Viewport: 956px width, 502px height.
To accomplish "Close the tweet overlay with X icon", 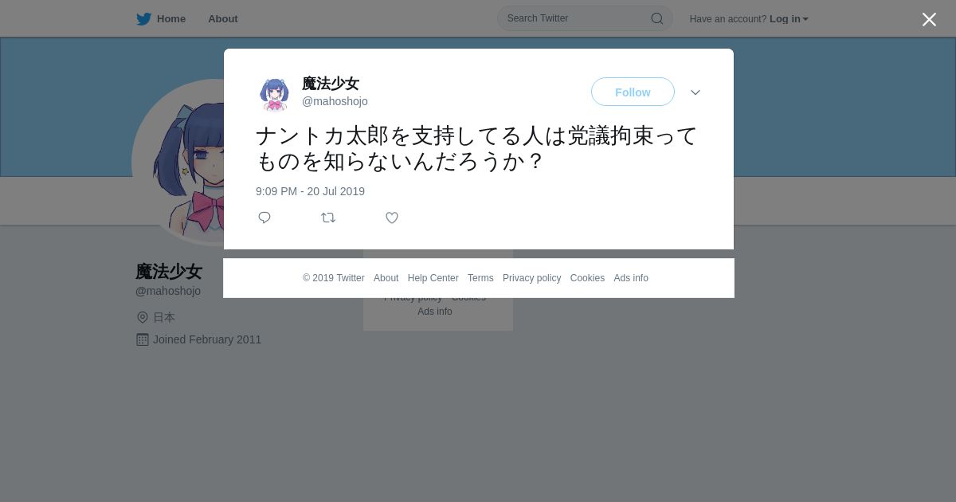I will [x=929, y=20].
